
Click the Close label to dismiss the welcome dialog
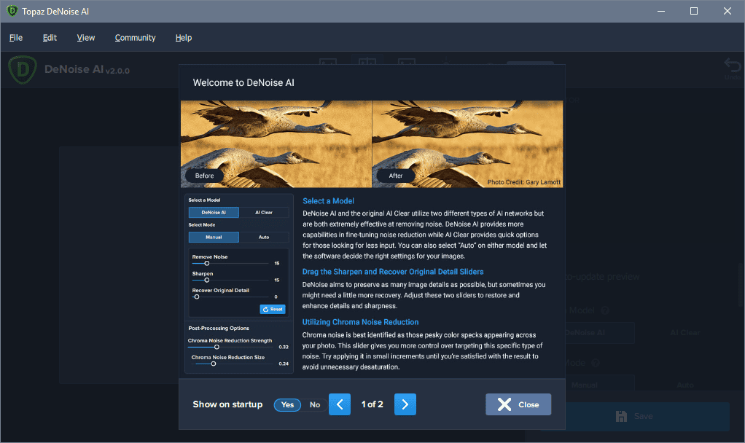(x=528, y=404)
